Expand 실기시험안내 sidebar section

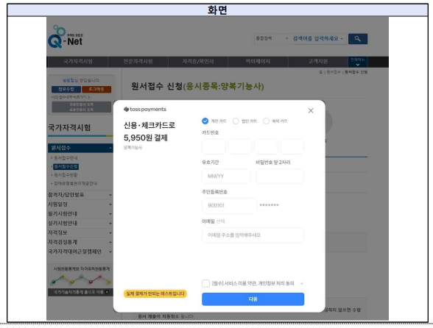80,223
